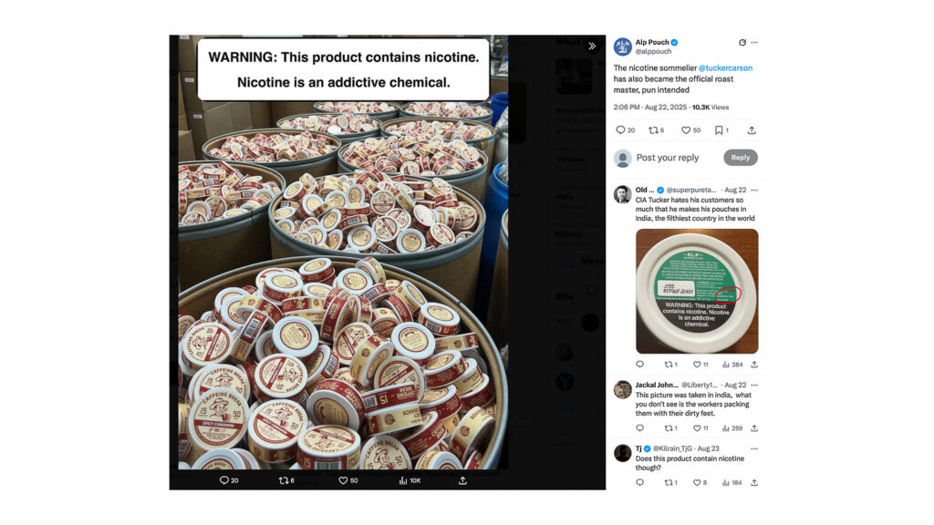View analytics showing 259 views on Jackal John's reply
Viewport: 934px width, 525px height.
pos(732,428)
